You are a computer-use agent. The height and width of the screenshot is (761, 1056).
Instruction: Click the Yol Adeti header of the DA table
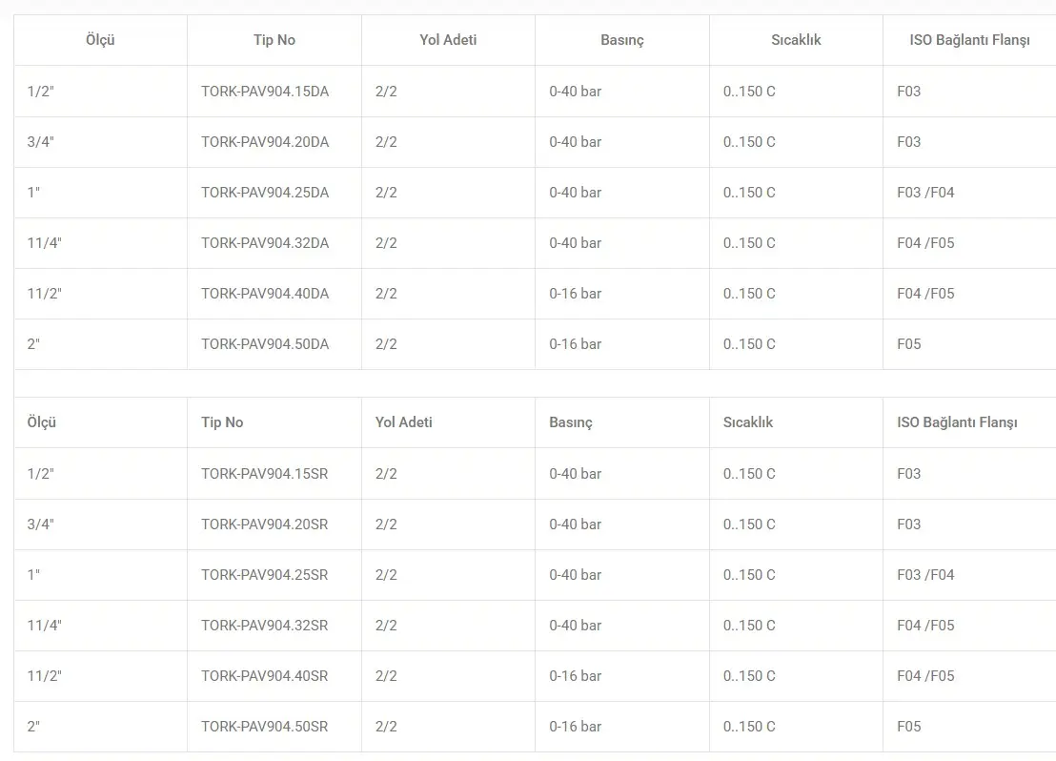(448, 40)
